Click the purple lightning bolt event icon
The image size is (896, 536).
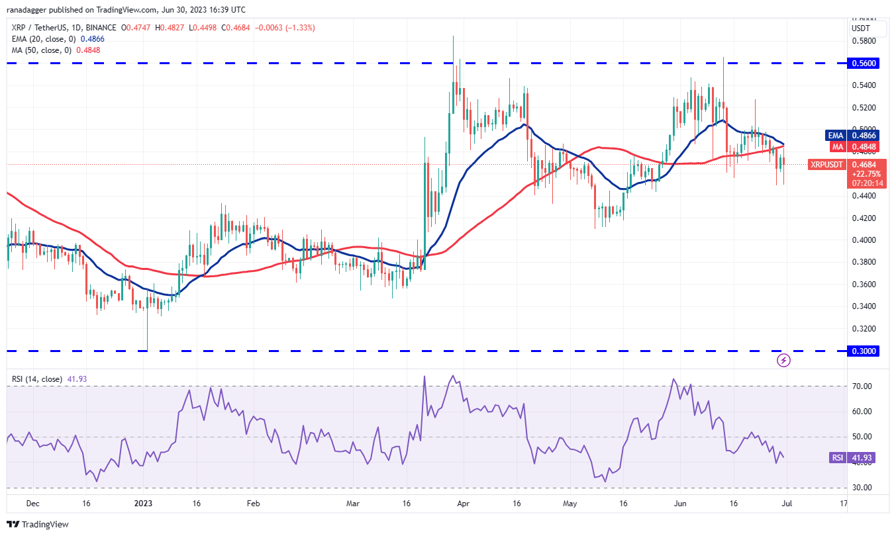point(783,360)
